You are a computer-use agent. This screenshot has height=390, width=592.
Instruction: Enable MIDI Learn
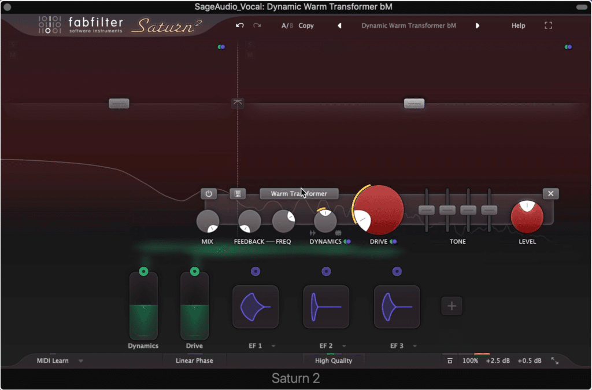click(x=53, y=360)
